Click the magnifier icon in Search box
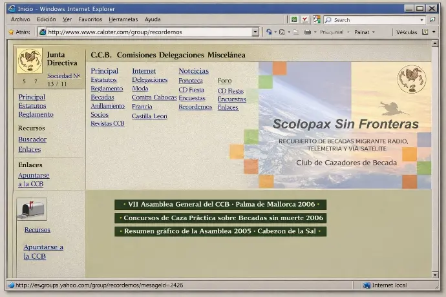The image size is (446, 297). pyautogui.click(x=328, y=20)
